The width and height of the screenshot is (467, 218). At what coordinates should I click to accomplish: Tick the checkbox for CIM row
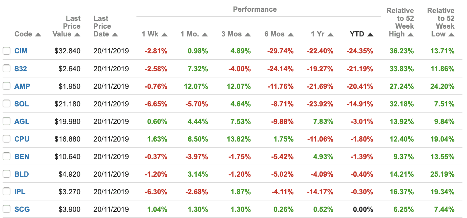tap(6, 51)
